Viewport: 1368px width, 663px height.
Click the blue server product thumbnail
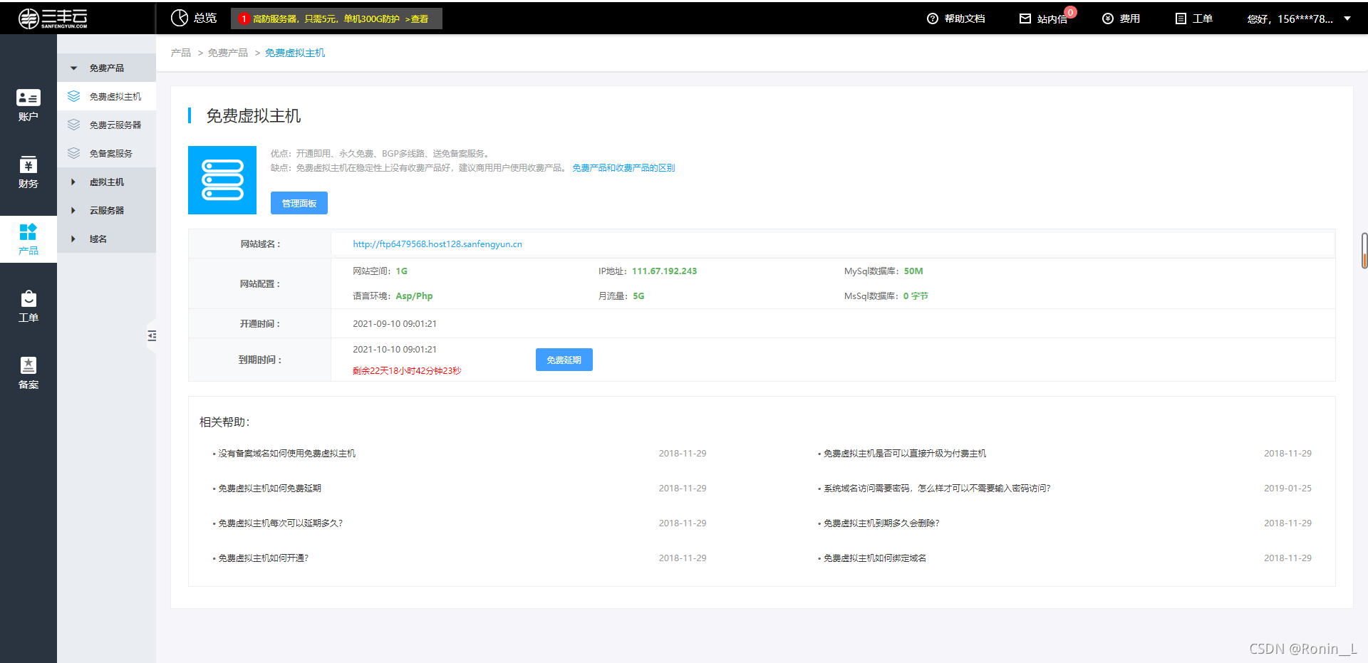tap(222, 180)
